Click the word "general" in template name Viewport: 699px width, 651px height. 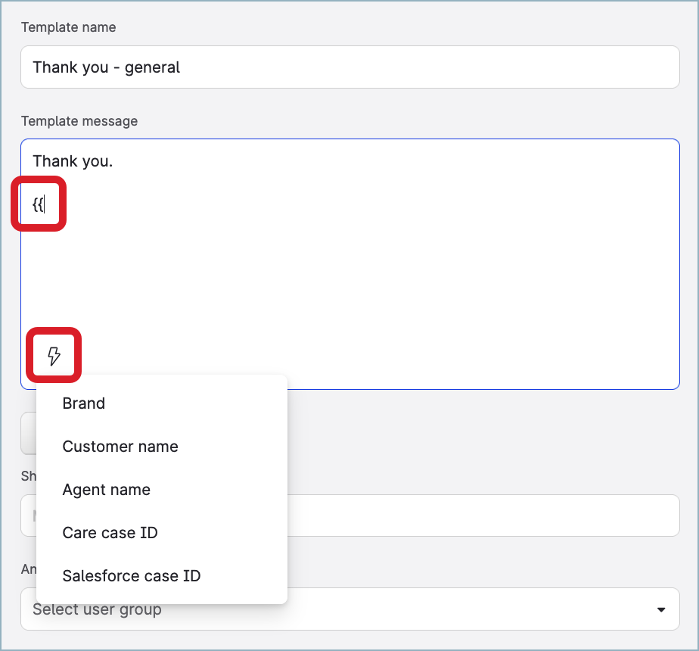153,67
